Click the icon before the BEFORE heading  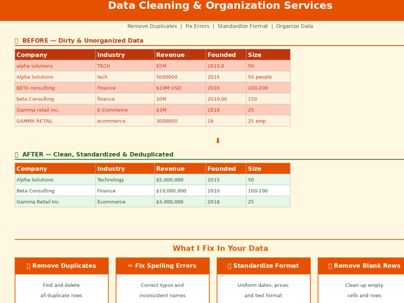[x=17, y=41]
